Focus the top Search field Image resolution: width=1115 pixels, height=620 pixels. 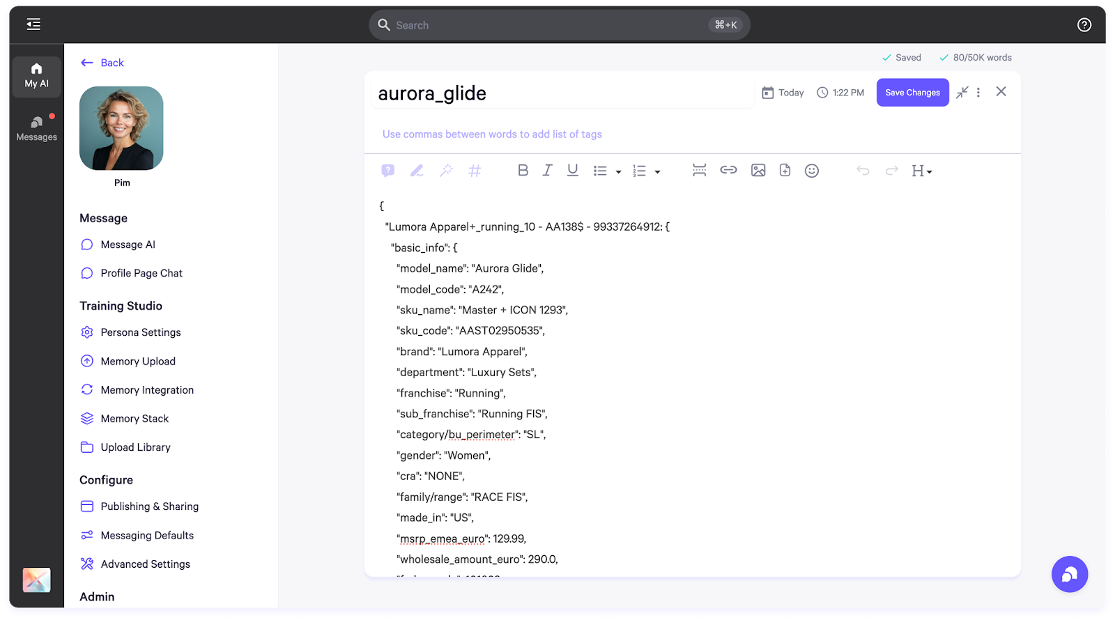pyautogui.click(x=559, y=25)
